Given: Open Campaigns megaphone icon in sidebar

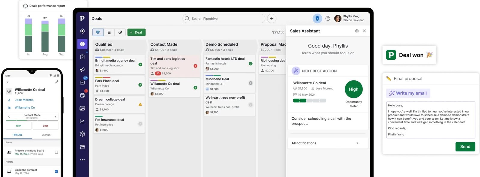Looking at the screenshot, I should click(82, 70).
